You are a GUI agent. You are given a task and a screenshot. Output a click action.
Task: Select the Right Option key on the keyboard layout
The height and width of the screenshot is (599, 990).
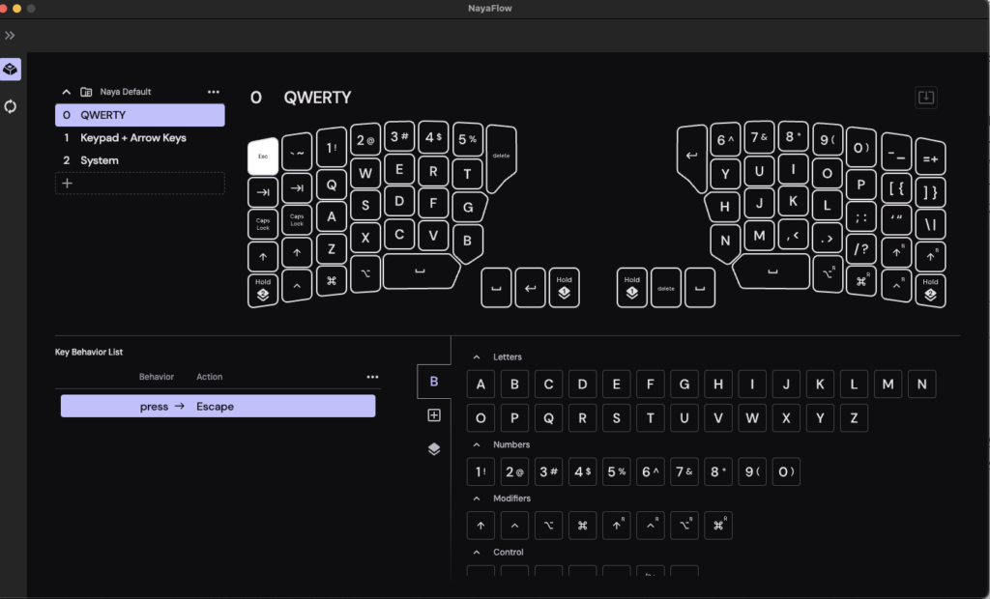pyautogui.click(x=828, y=273)
